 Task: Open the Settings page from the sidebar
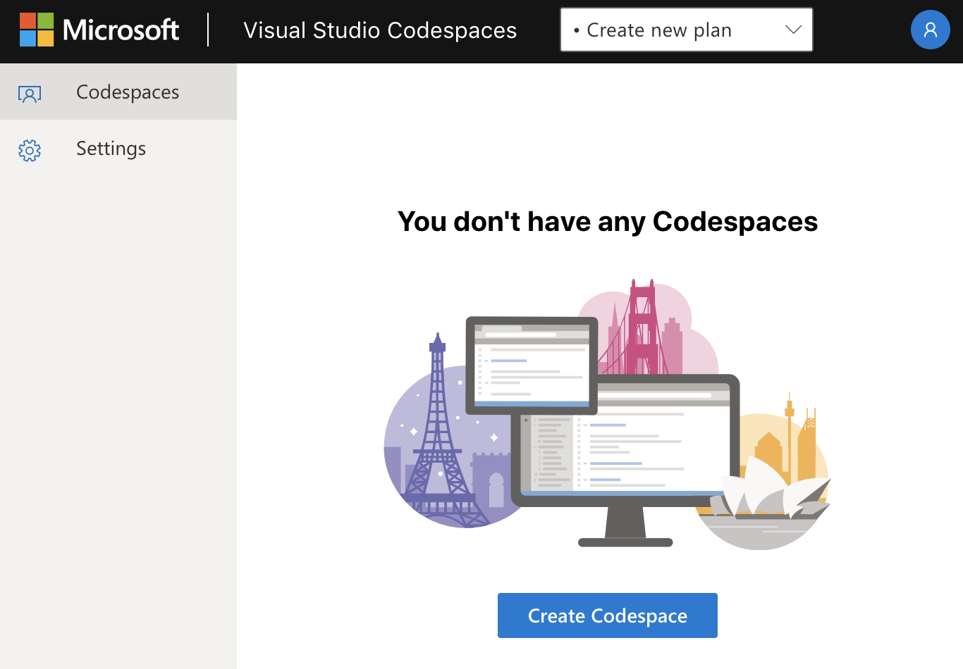tap(111, 149)
